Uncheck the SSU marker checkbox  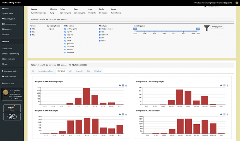pyautogui.click(x=30, y=35)
